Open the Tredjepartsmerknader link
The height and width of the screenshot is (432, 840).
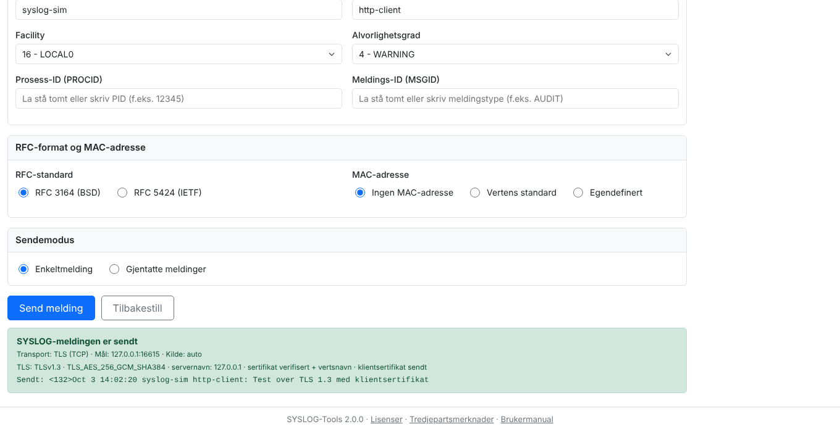pos(451,419)
